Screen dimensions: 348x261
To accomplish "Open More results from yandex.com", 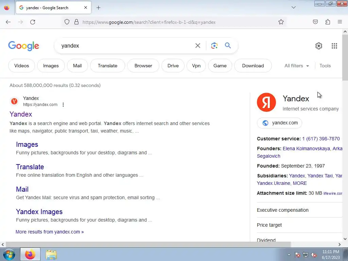I will pyautogui.click(x=50, y=232).
